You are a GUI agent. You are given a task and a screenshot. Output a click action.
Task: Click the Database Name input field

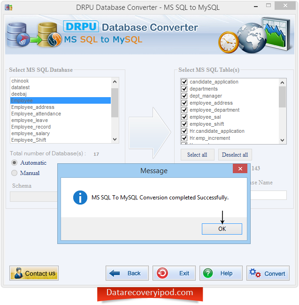pyautogui.click(x=268, y=195)
